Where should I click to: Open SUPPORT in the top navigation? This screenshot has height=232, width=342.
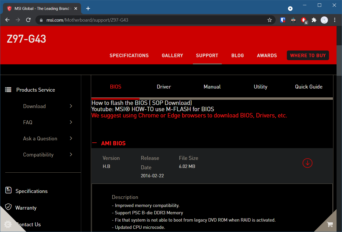coord(207,55)
